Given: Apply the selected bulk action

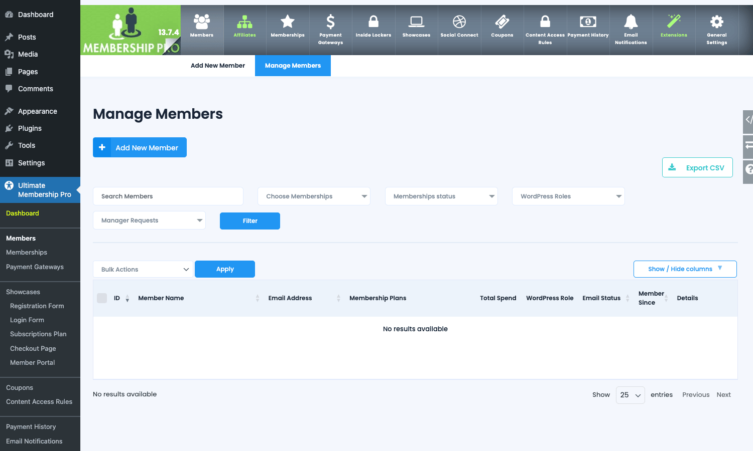Looking at the screenshot, I should click(x=225, y=269).
